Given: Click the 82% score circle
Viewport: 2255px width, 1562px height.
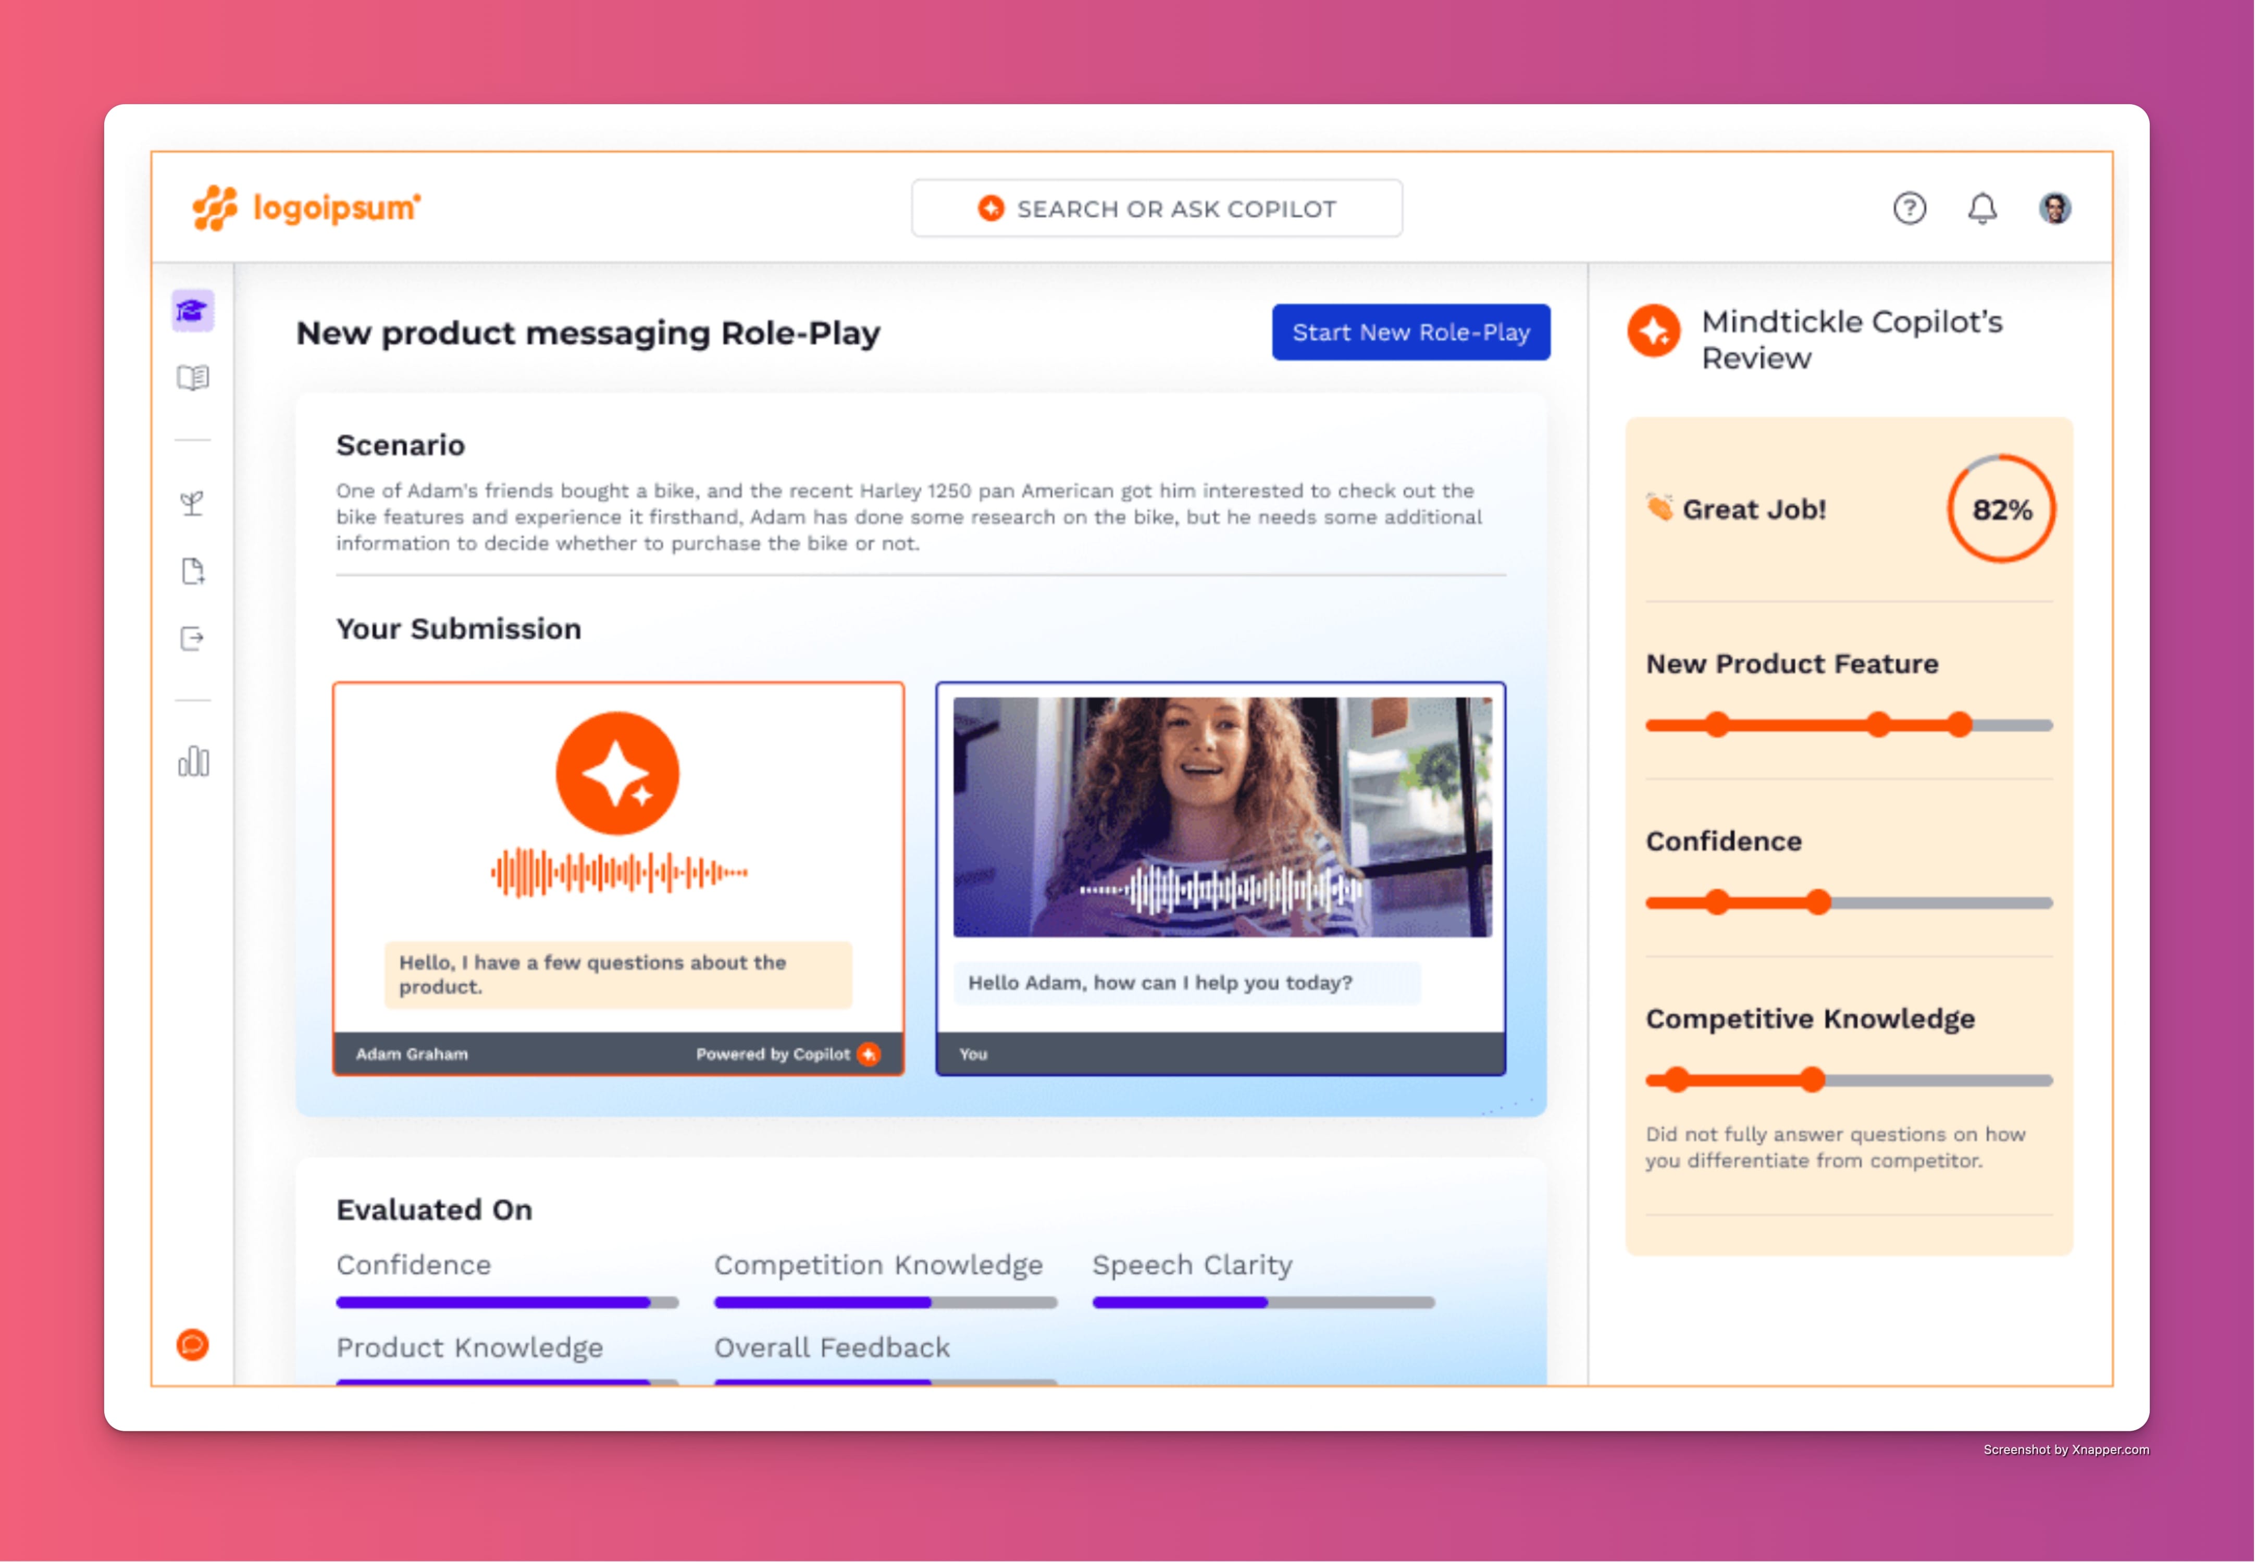Looking at the screenshot, I should pos(2001,510).
